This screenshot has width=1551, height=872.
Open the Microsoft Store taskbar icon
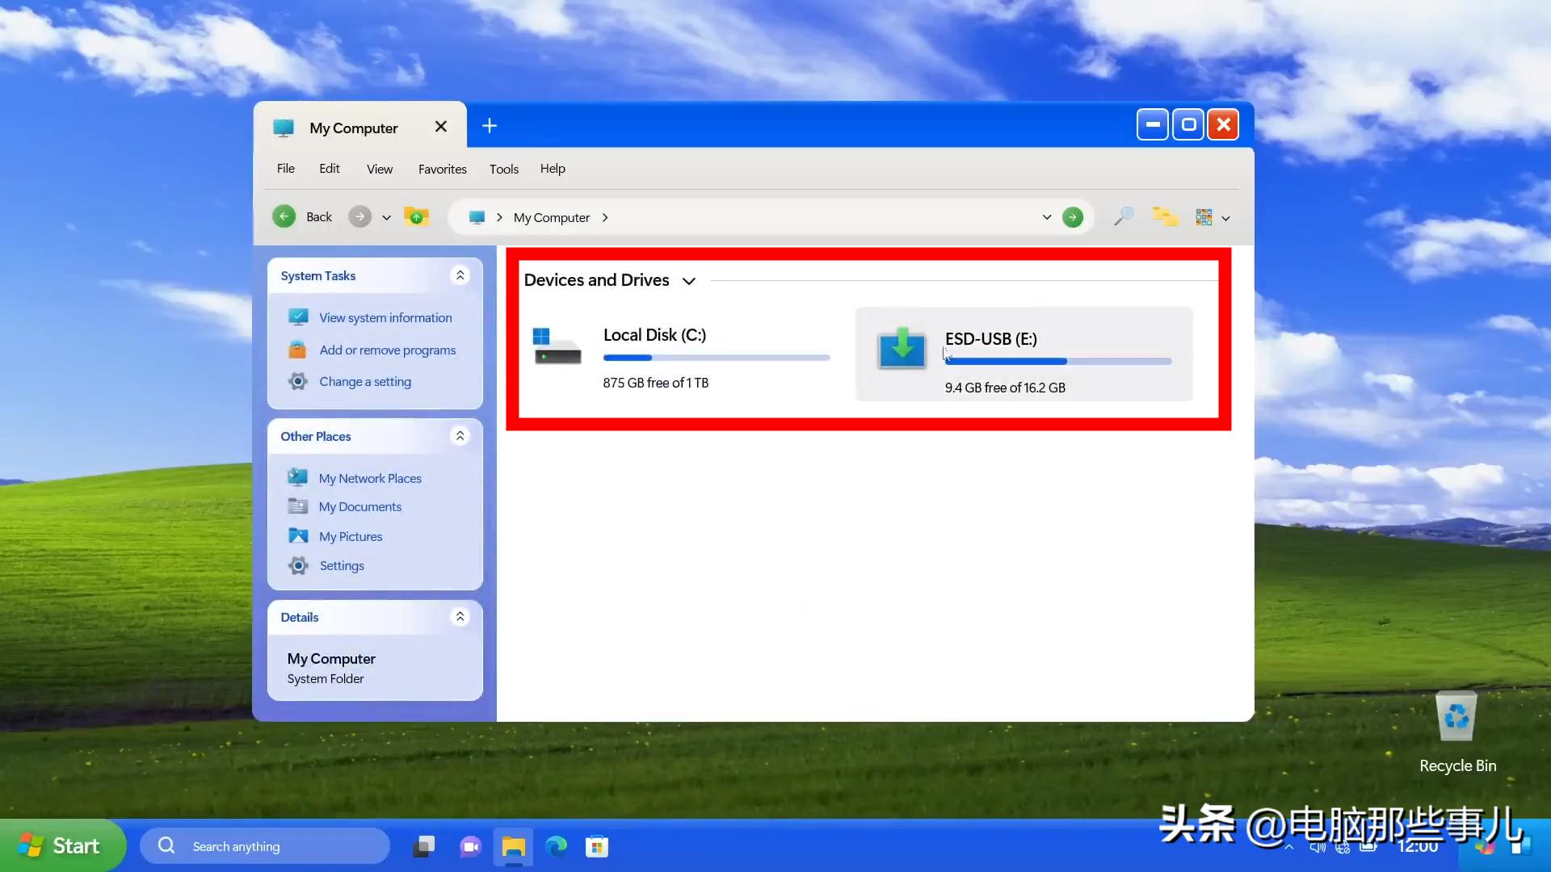click(x=597, y=846)
